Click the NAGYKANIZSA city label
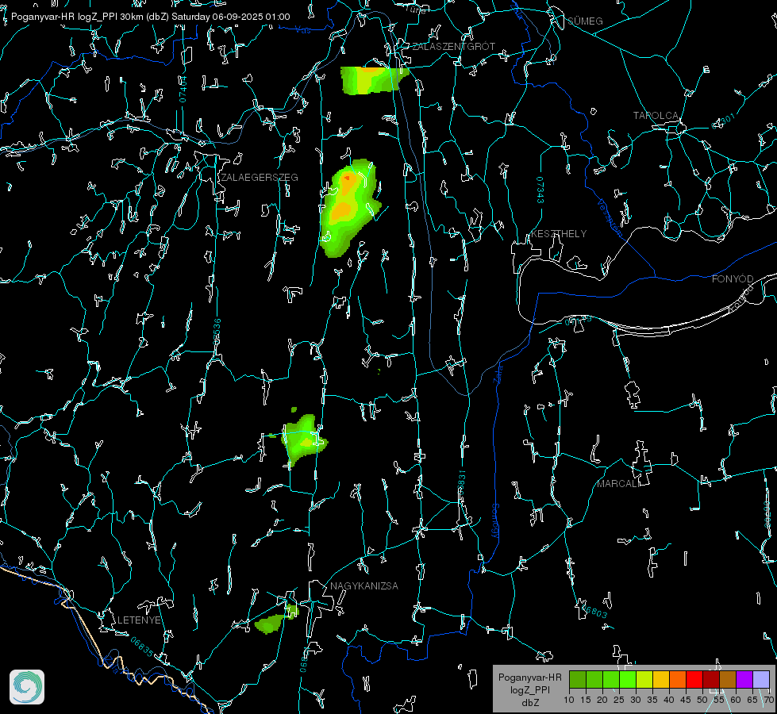 [x=364, y=585]
